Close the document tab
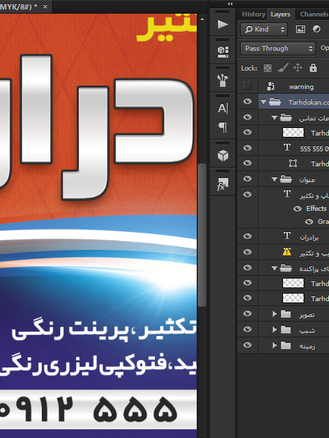The width and height of the screenshot is (329, 438). pos(45,6)
